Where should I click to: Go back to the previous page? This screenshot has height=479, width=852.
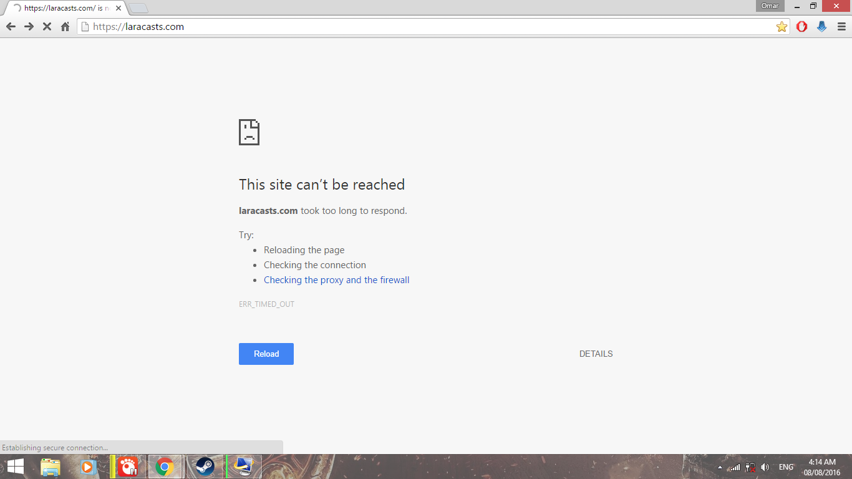pyautogui.click(x=11, y=27)
